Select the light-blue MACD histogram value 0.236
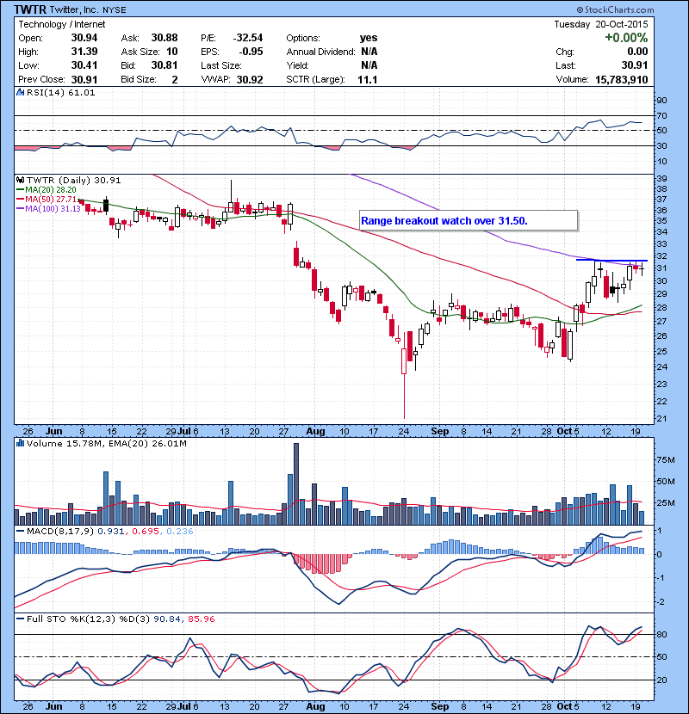689x714 pixels. tap(180, 531)
